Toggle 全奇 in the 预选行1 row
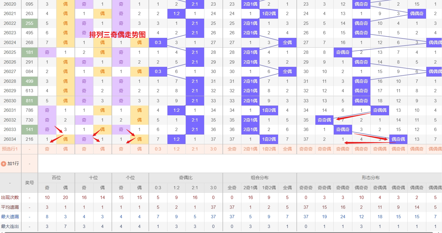The width and height of the screenshot is (442, 233). [232, 149]
